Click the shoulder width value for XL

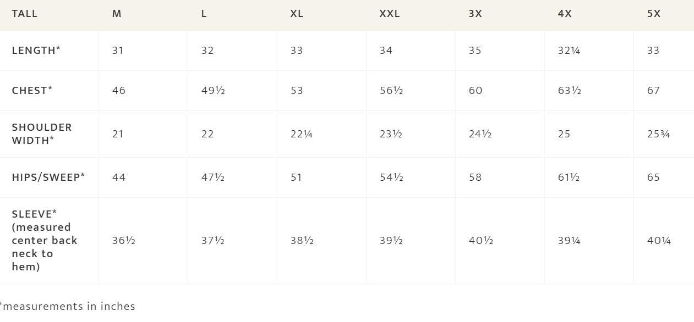tap(302, 134)
